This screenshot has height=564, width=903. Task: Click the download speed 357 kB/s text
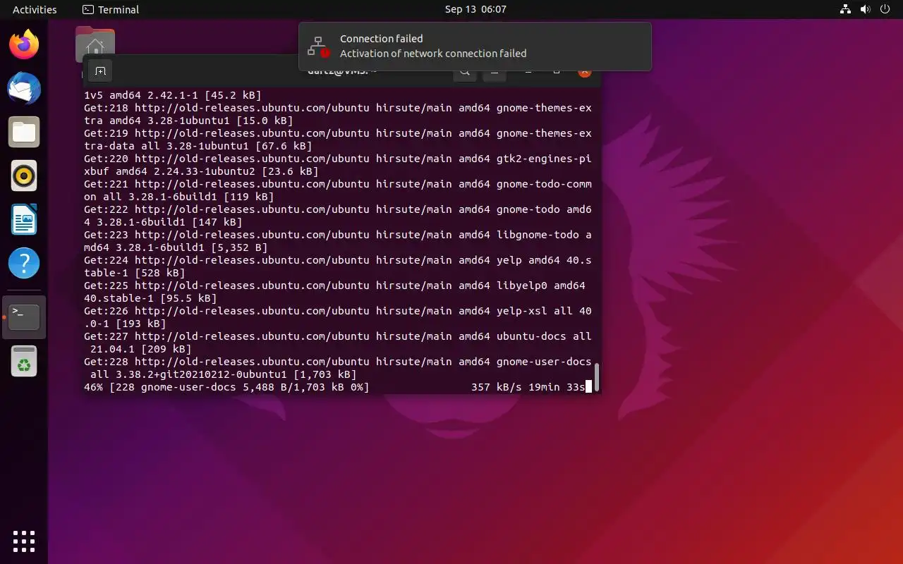(x=497, y=387)
